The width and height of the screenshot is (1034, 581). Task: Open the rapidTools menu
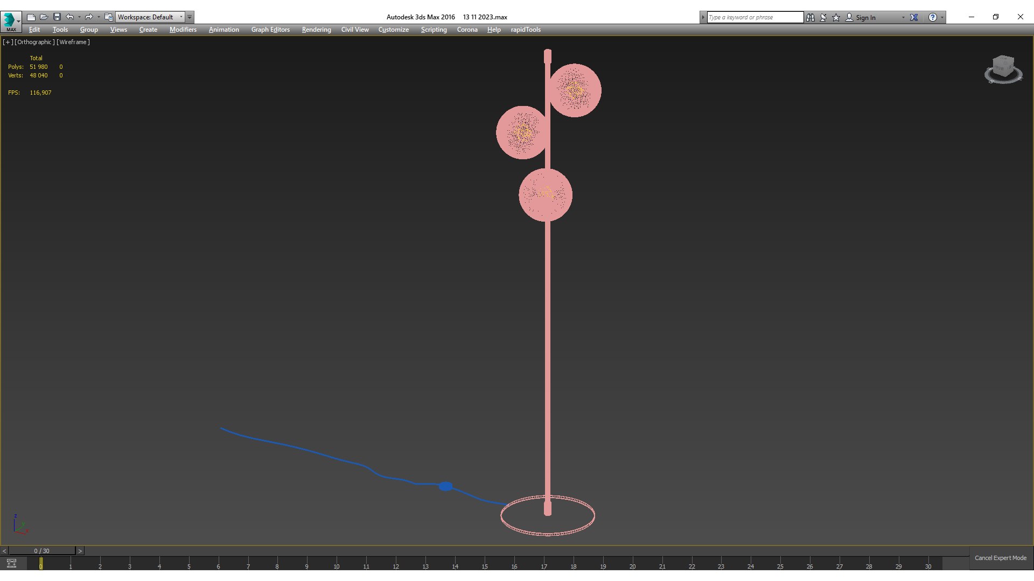(526, 30)
